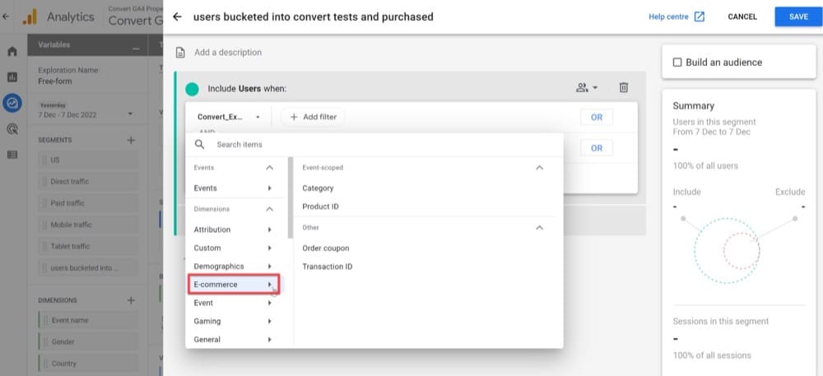Image resolution: width=823 pixels, height=376 pixels.
Task: Click the second OR button
Action: (x=596, y=148)
